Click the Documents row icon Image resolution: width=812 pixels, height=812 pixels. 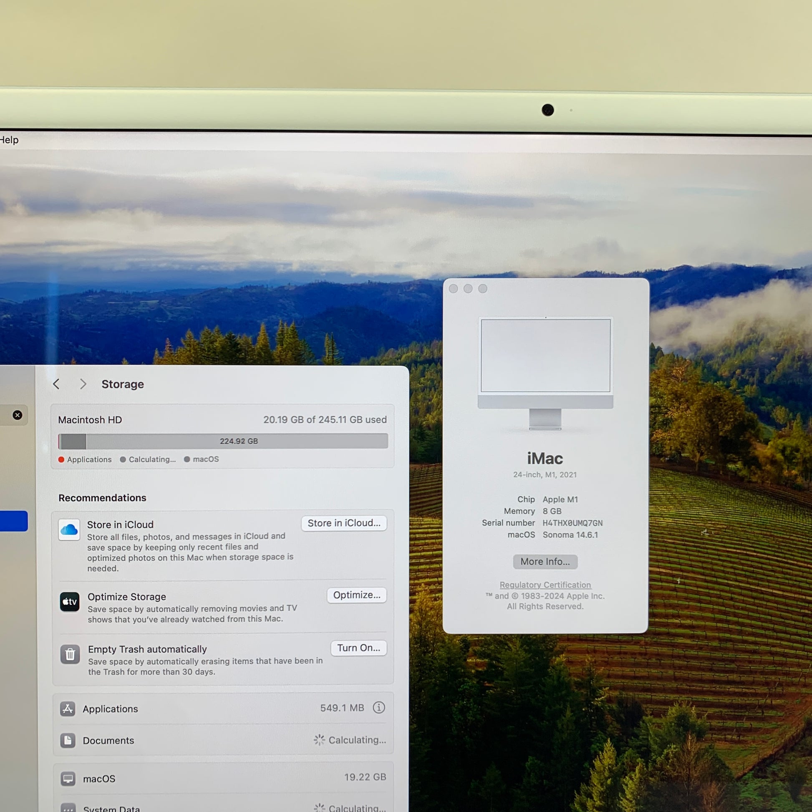68,740
